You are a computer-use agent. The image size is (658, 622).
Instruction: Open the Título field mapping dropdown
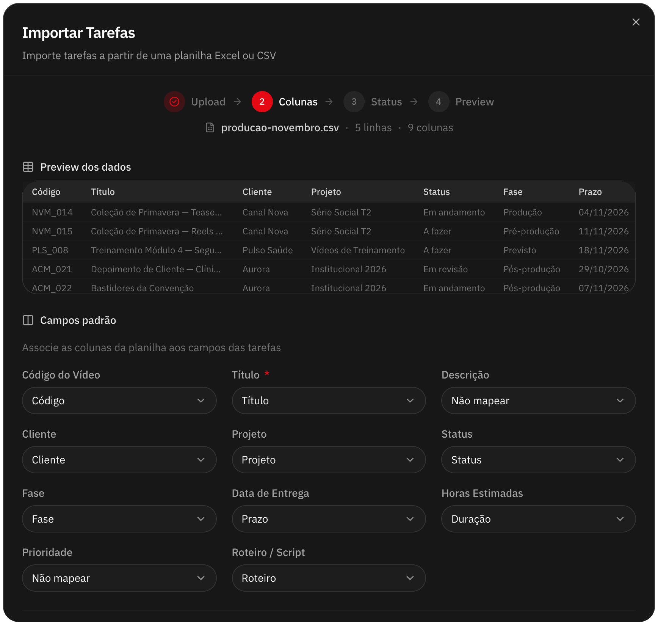pyautogui.click(x=329, y=401)
